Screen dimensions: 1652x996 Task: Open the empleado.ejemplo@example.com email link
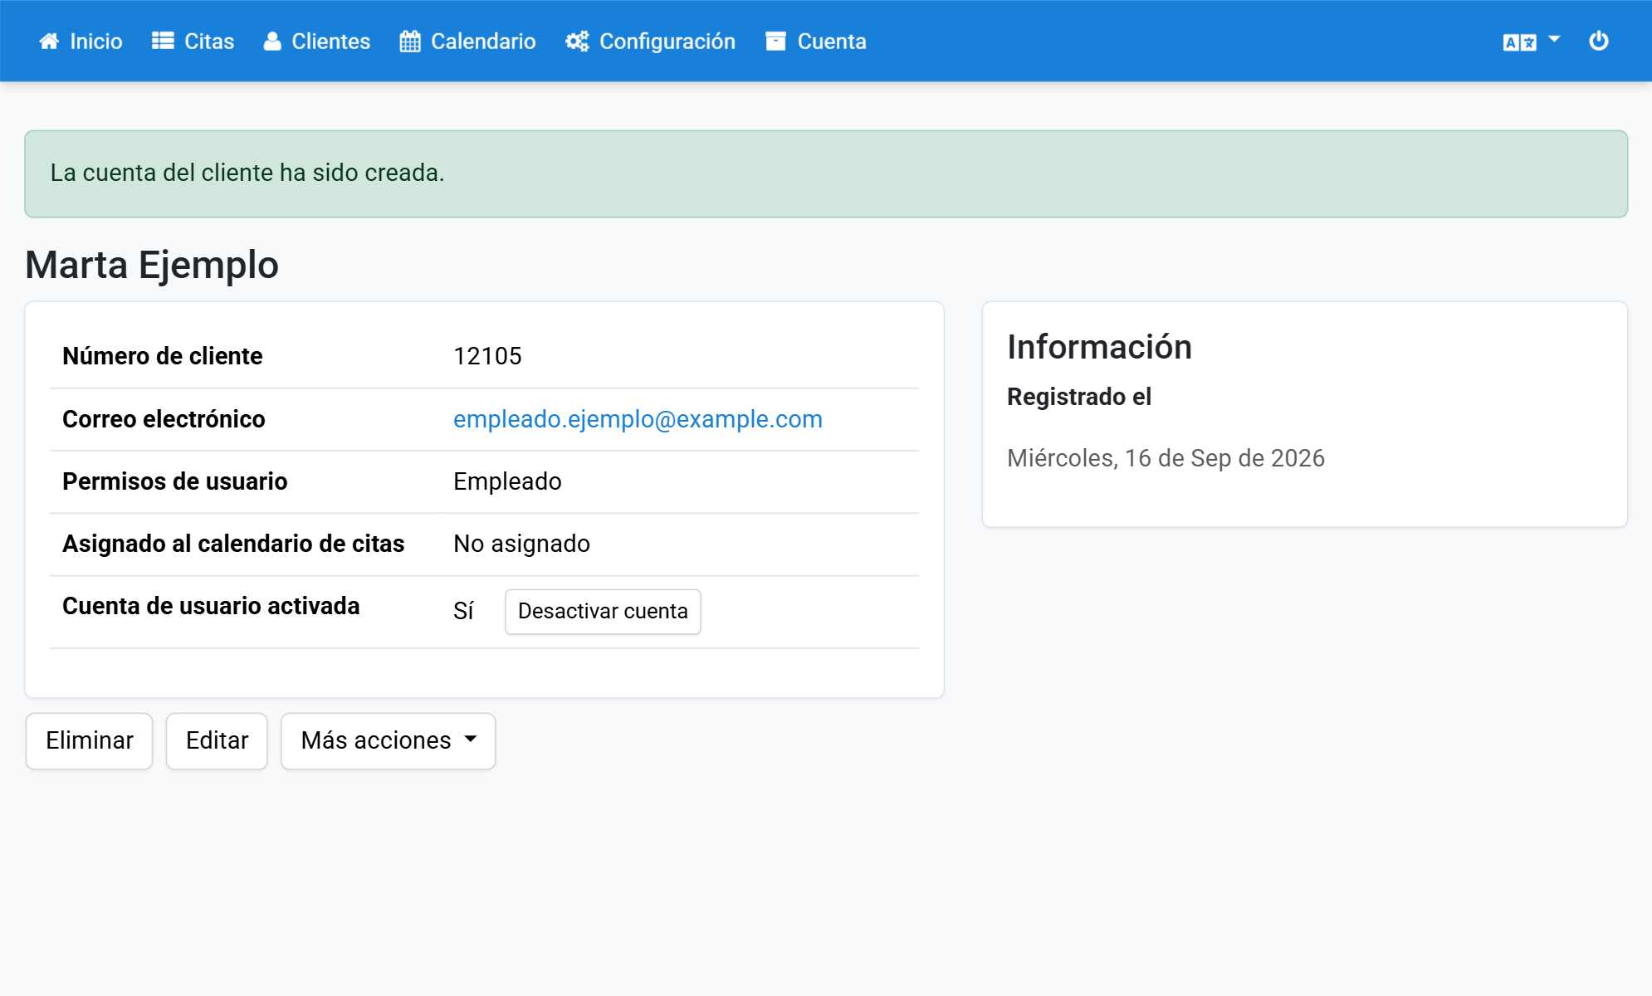(638, 419)
